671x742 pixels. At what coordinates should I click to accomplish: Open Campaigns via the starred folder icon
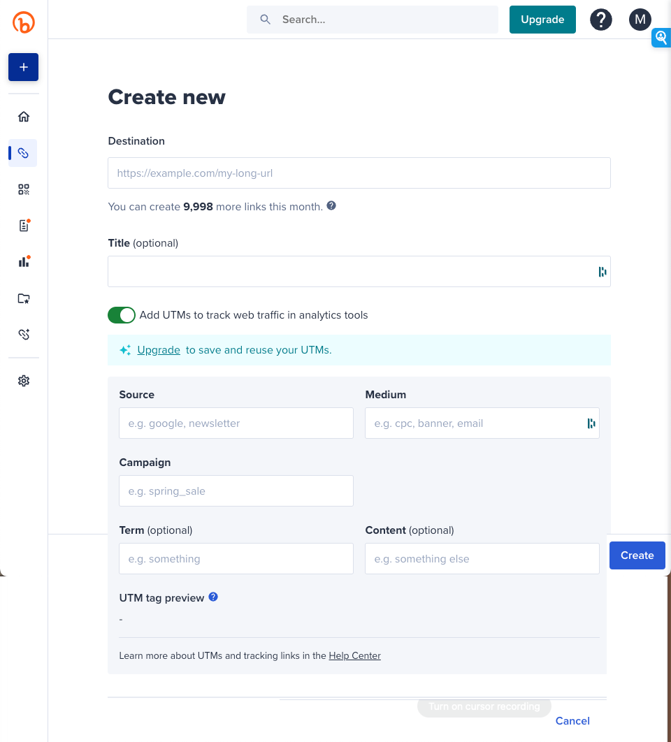(23, 298)
